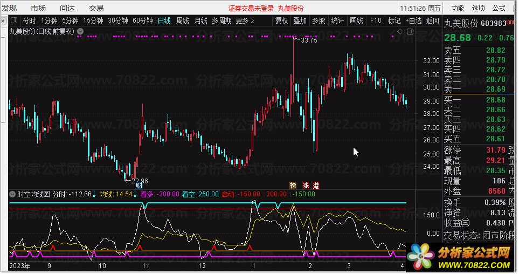
Task: Click the 统计 statistics button
Action: point(337,20)
